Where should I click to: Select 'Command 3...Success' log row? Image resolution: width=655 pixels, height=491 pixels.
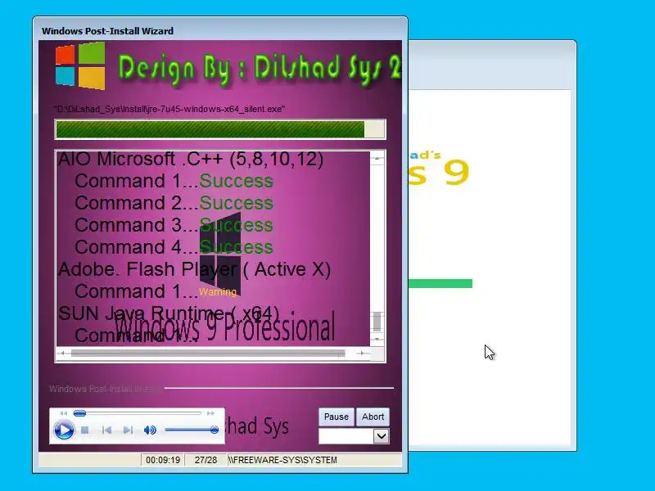tap(174, 225)
